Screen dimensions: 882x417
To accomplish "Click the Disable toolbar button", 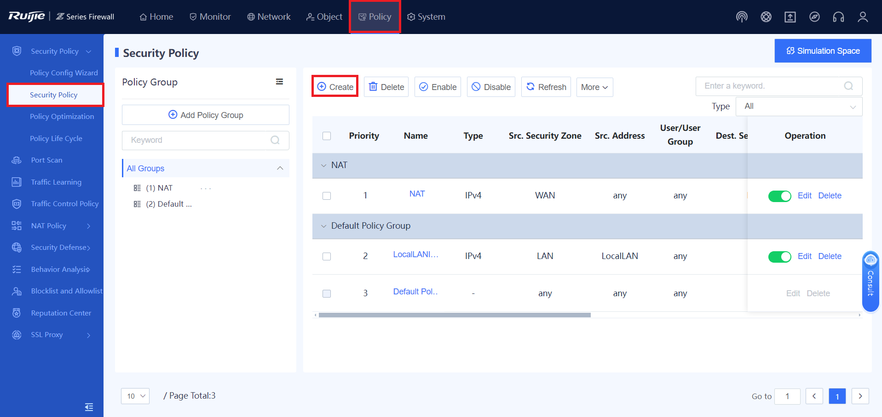I will click(491, 87).
